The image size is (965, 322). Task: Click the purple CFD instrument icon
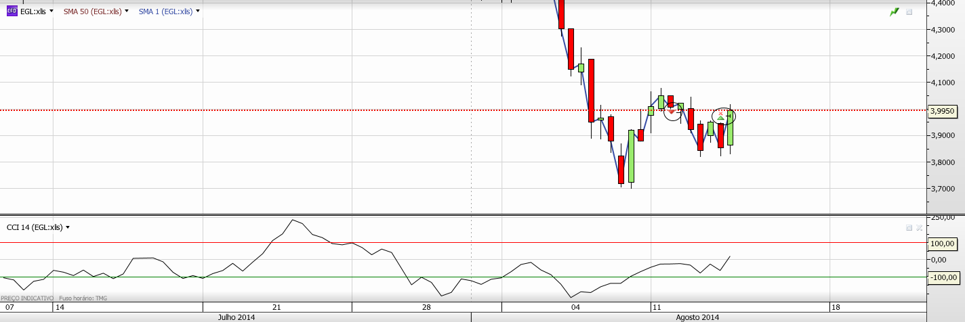12,11
